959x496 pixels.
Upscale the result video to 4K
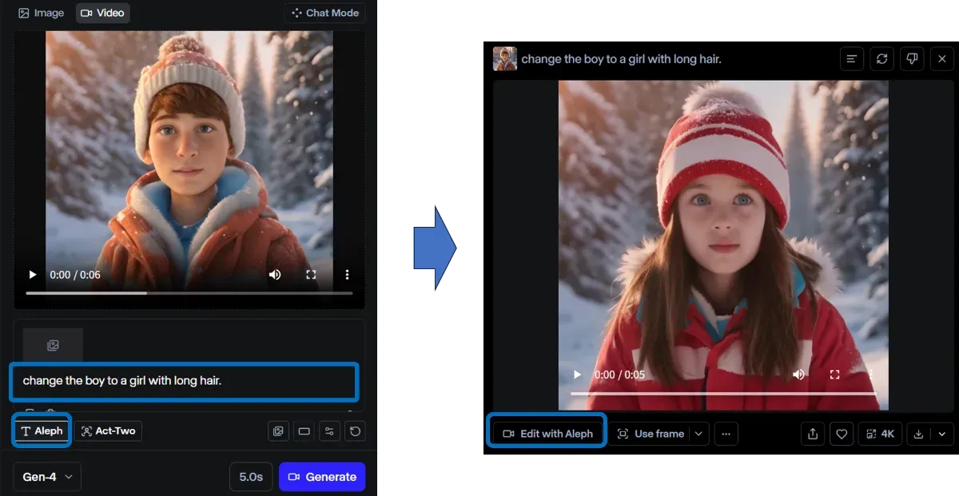coord(879,434)
